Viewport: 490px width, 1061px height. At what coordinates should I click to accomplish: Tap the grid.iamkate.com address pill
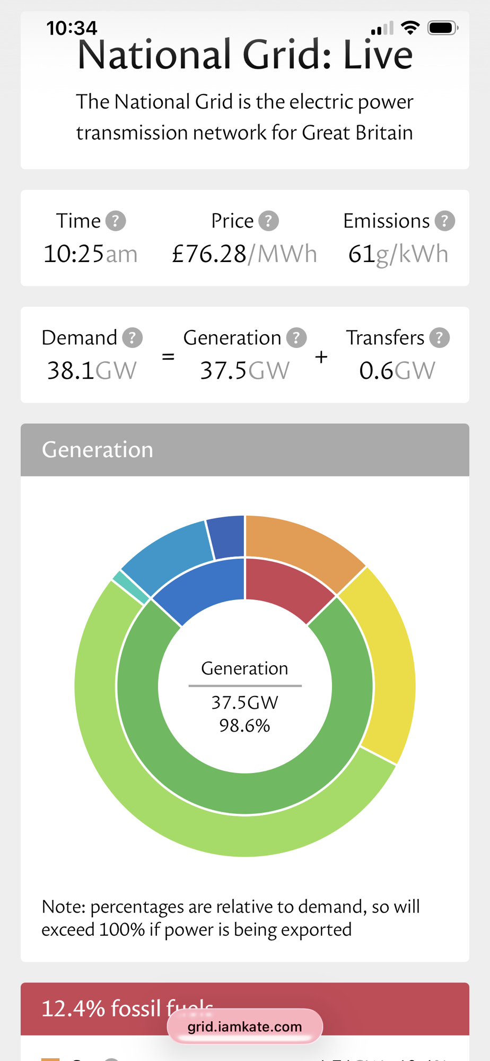pos(244,1027)
